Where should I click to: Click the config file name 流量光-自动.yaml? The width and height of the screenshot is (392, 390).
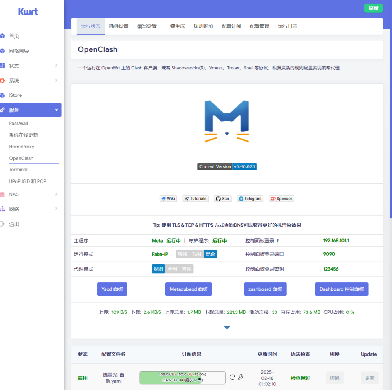(x=113, y=378)
